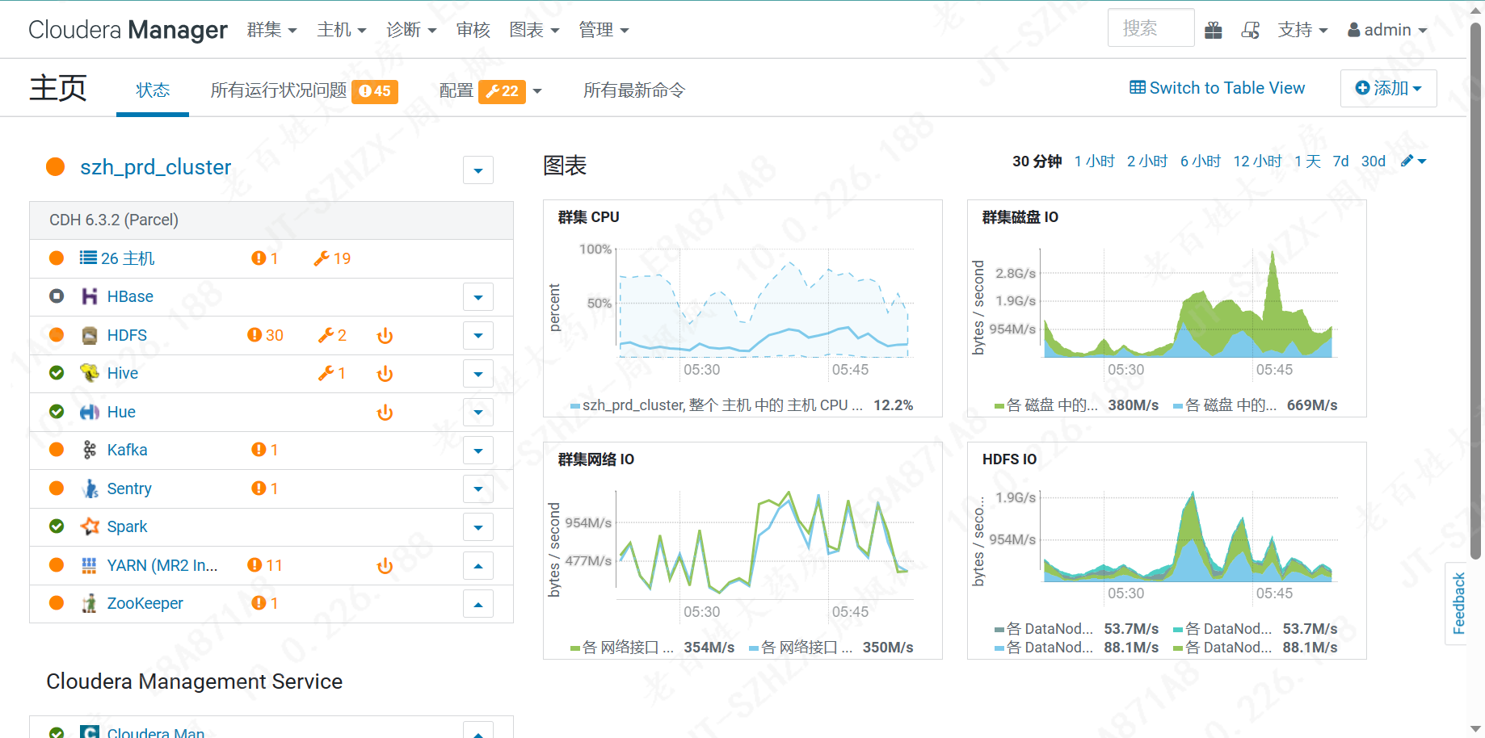The image size is (1485, 738).
Task: Open 所有运行状况问题 tab
Action: point(304,90)
